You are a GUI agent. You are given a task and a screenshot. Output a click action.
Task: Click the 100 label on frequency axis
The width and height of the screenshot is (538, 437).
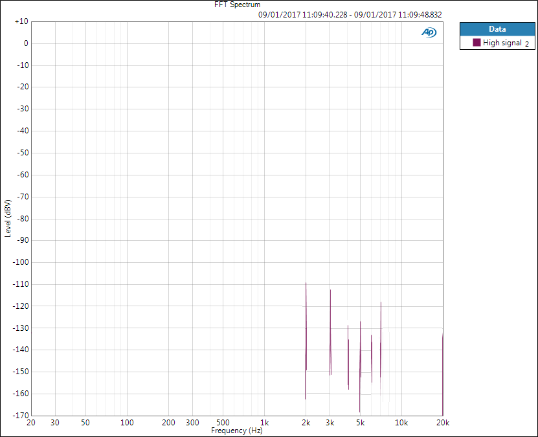coord(127,423)
